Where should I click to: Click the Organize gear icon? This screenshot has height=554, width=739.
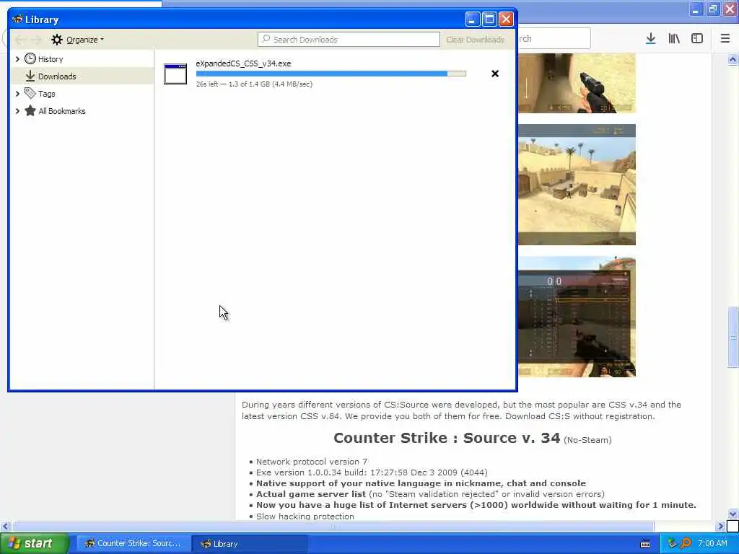tap(56, 40)
